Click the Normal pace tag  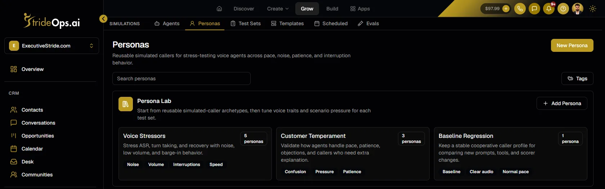click(516, 172)
